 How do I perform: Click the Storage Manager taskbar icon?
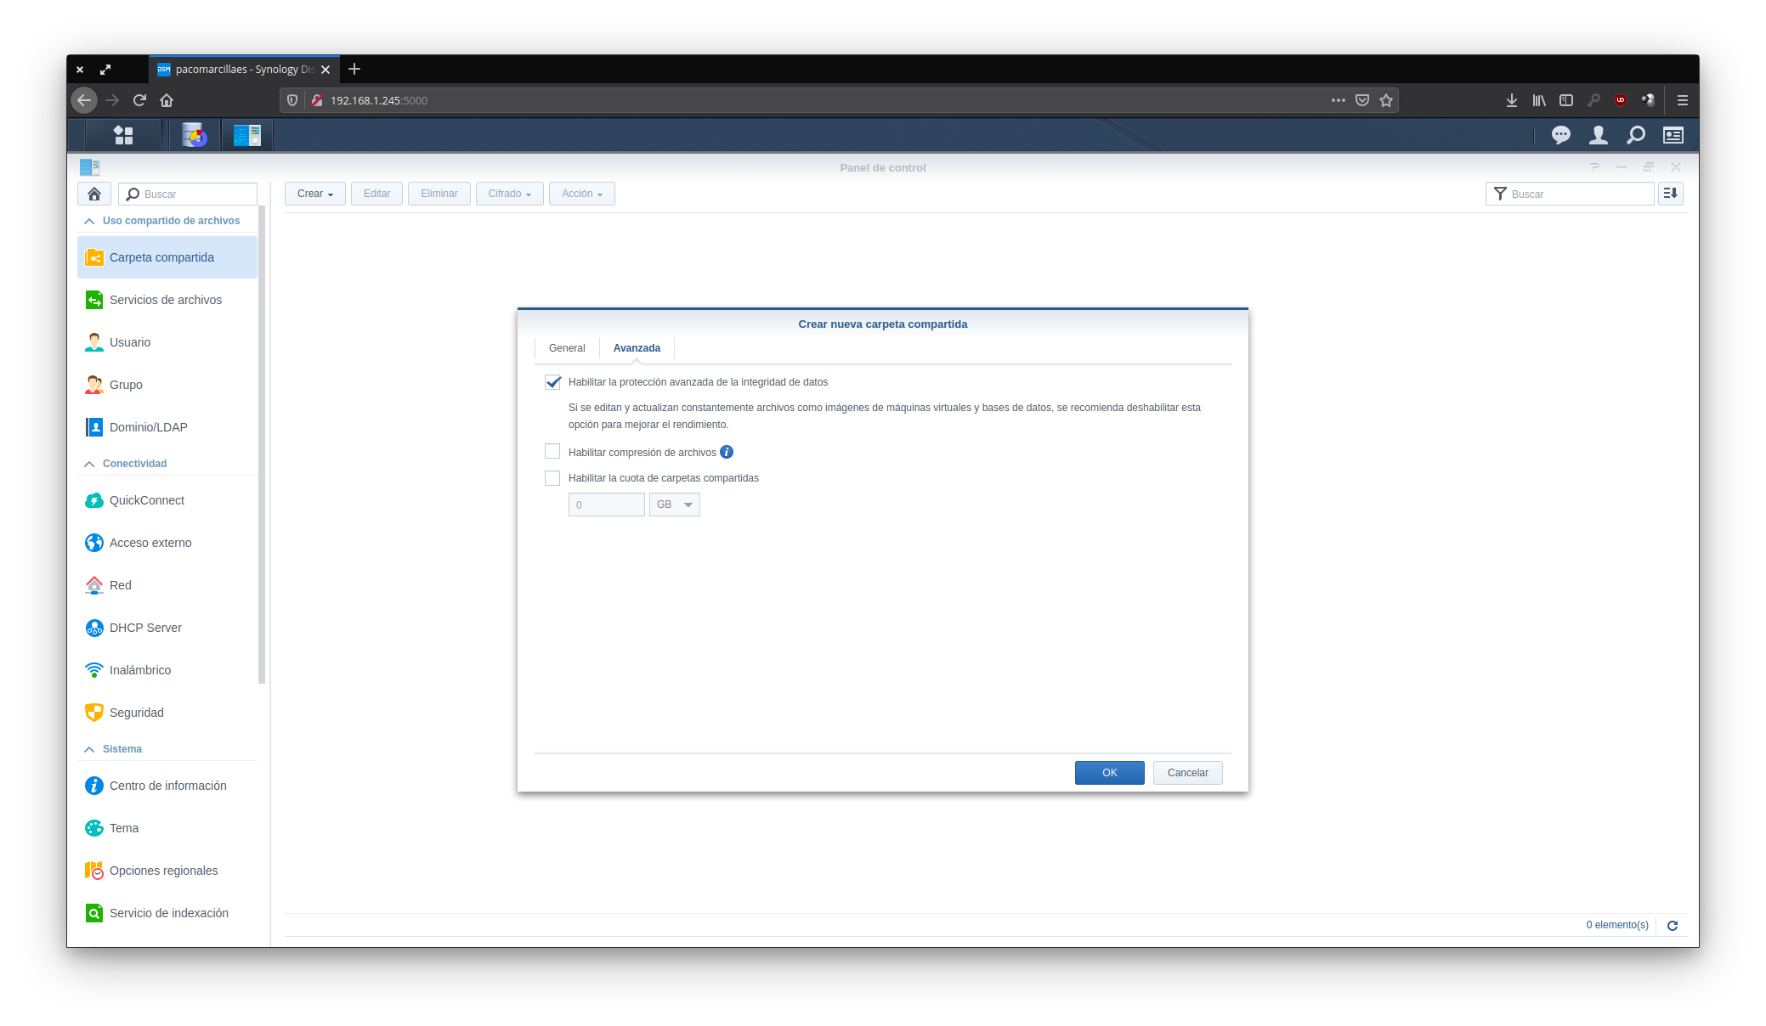pos(195,135)
